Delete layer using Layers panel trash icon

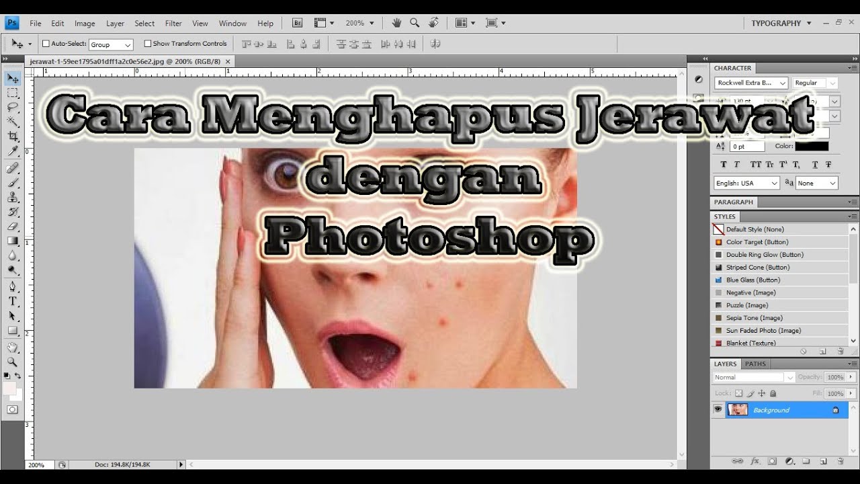(x=841, y=461)
